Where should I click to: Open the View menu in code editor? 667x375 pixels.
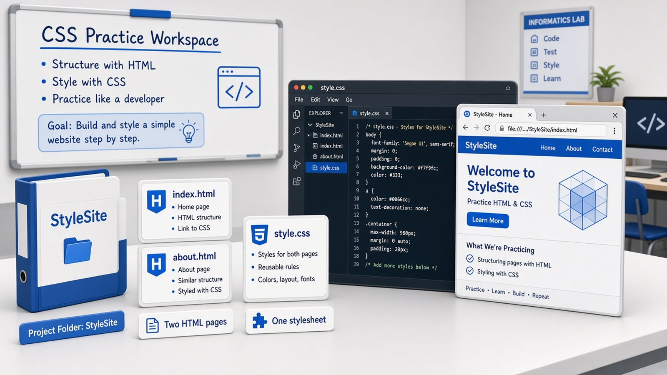(333, 100)
